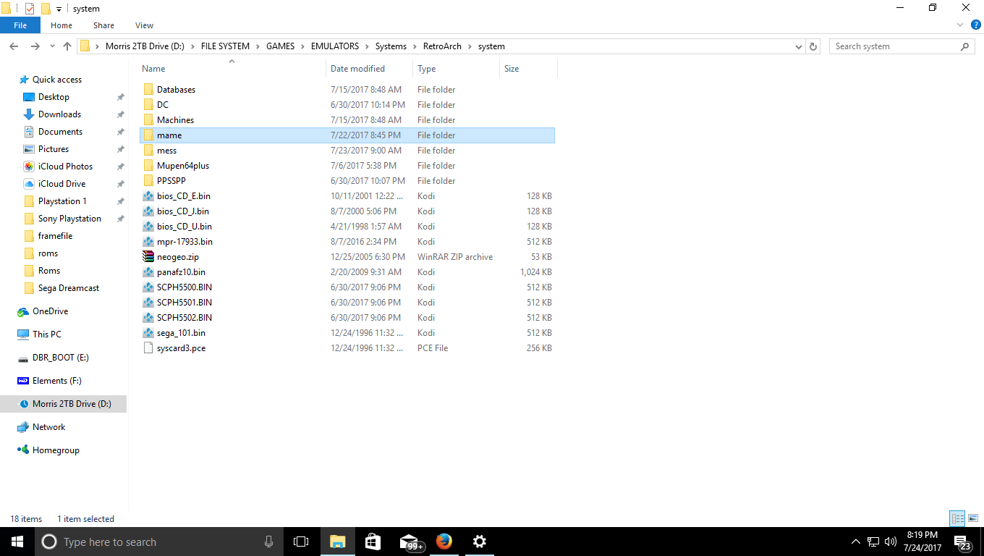Open the View ribbon tab
Screen dimensions: 984x556
coord(145,25)
